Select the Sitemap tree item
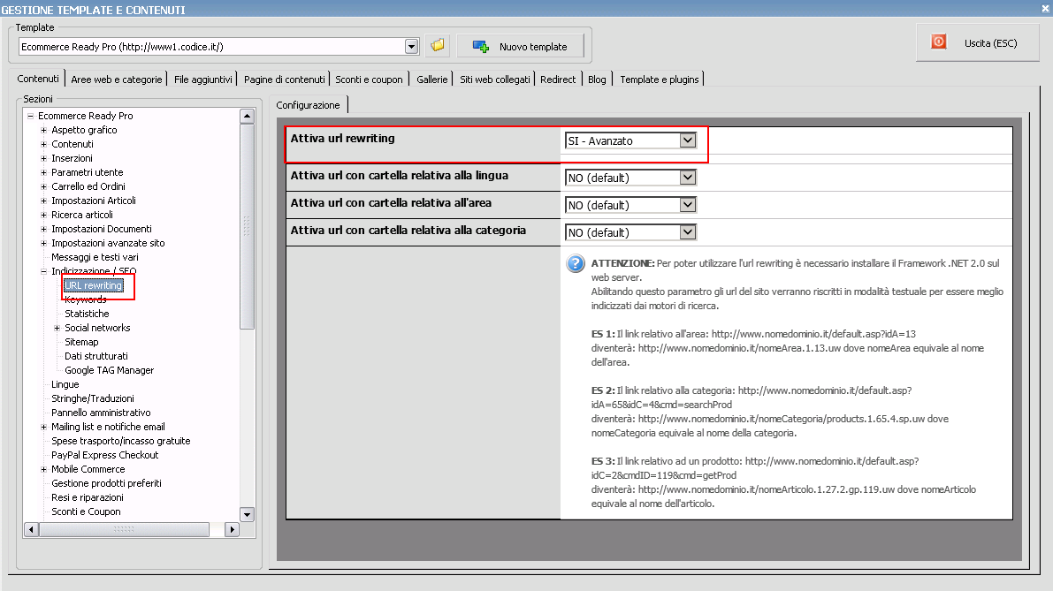This screenshot has height=591, width=1053. [81, 342]
